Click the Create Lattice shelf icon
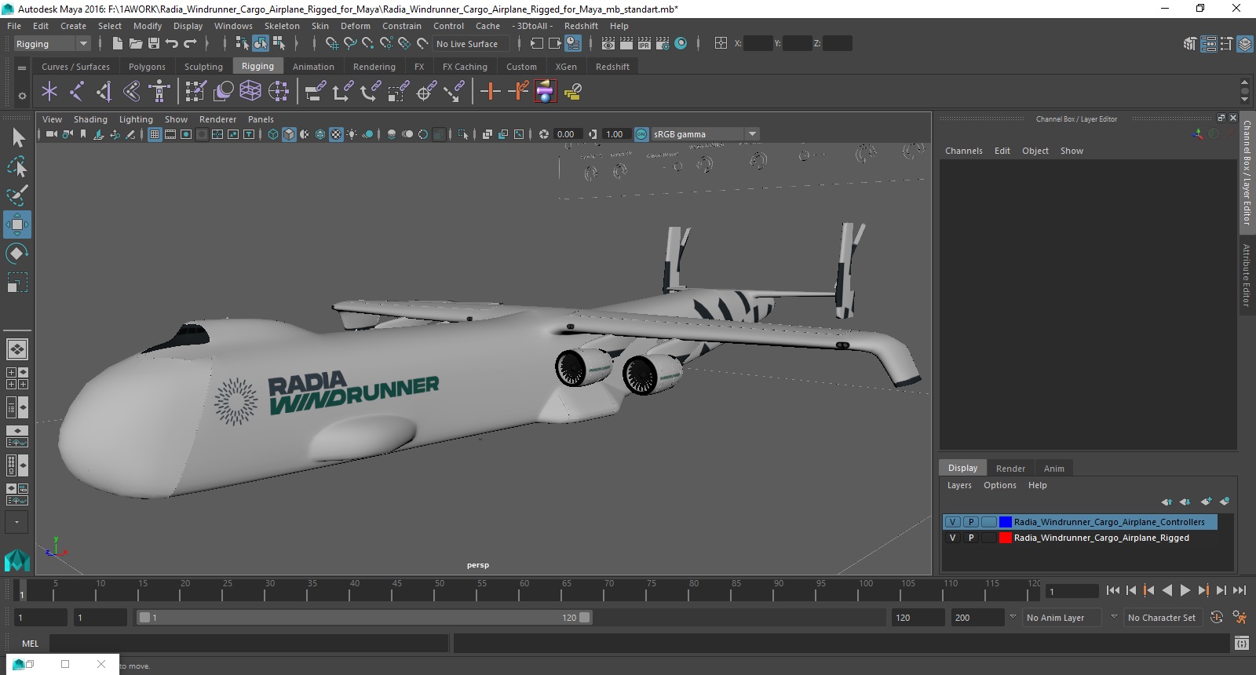Image resolution: width=1256 pixels, height=675 pixels. (250, 92)
